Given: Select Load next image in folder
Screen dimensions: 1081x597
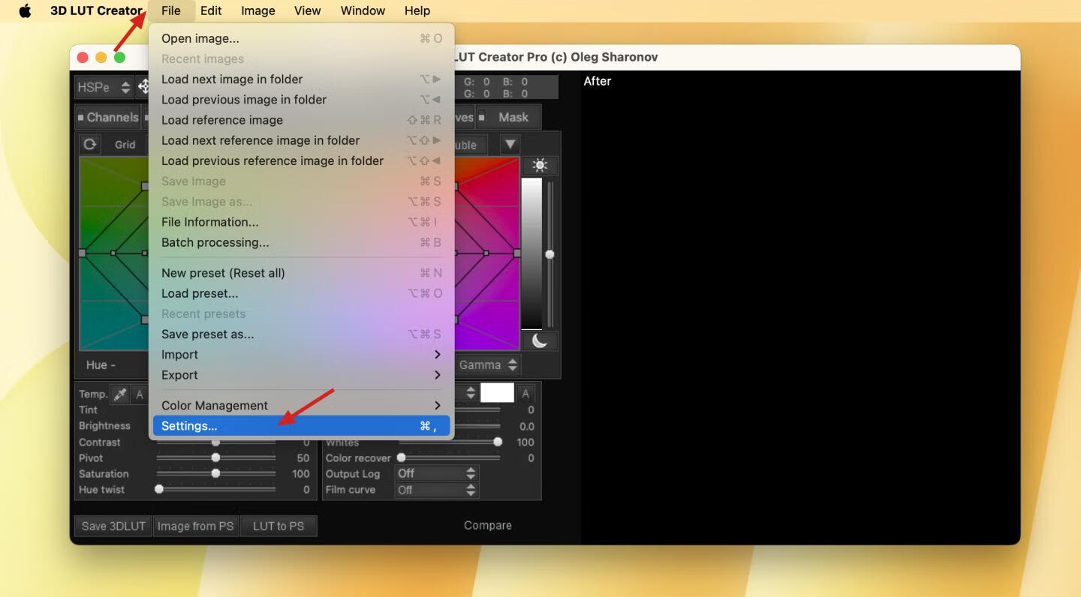Looking at the screenshot, I should (301, 79).
